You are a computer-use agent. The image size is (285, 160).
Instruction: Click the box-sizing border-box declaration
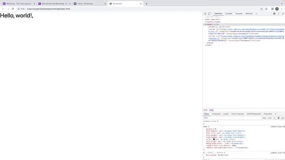(x=217, y=155)
